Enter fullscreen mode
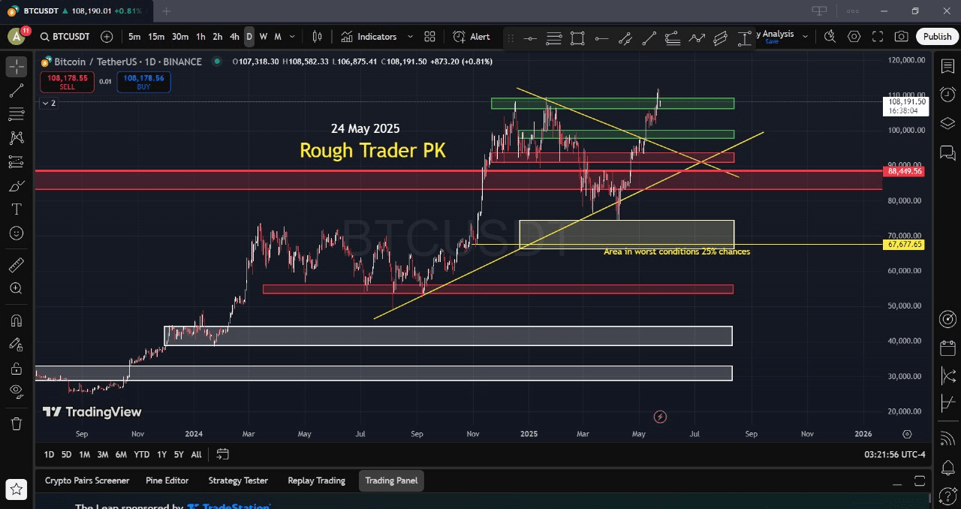The height and width of the screenshot is (509, 961). coord(878,37)
